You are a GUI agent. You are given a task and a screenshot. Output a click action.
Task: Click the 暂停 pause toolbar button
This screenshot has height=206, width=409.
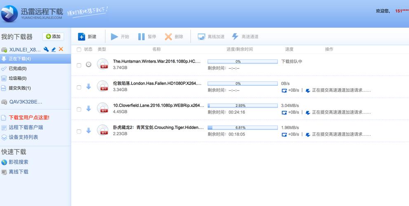coord(147,37)
